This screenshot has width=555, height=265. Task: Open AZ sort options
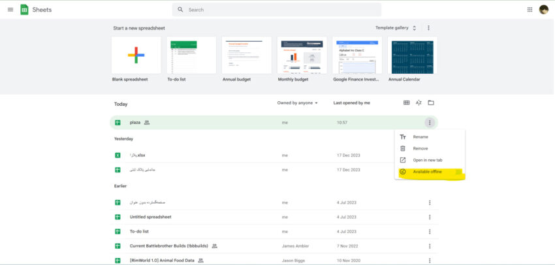(x=419, y=102)
